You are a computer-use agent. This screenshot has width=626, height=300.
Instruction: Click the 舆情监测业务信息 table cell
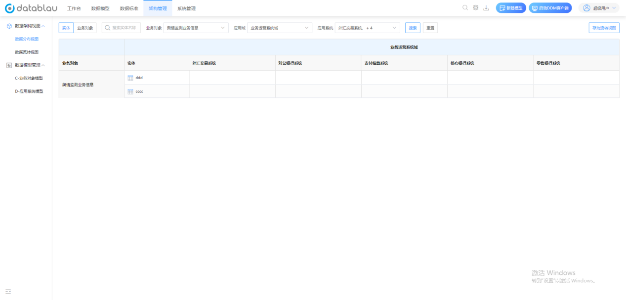(91, 85)
